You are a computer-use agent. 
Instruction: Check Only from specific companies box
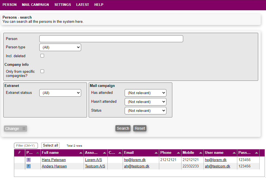point(42,71)
